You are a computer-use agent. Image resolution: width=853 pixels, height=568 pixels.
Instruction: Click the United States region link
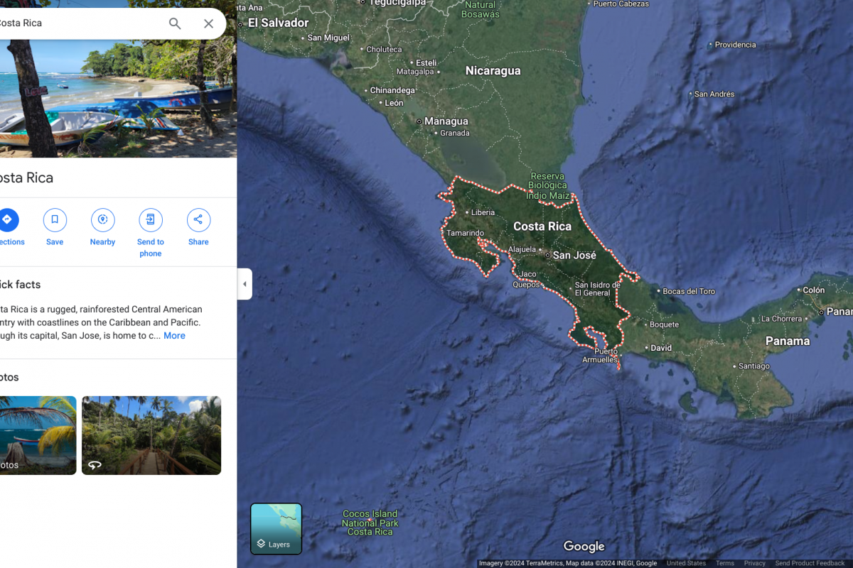pos(686,563)
